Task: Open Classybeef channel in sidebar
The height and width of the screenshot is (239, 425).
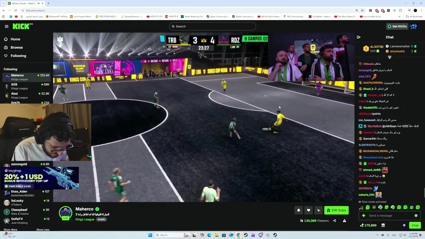Action: pyautogui.click(x=27, y=211)
